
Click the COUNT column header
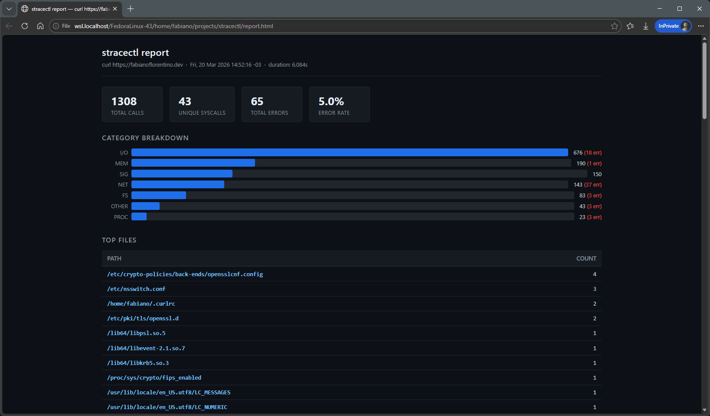coord(586,258)
